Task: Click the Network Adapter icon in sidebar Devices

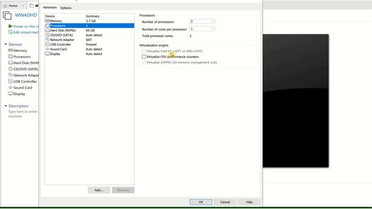Action: [10, 75]
